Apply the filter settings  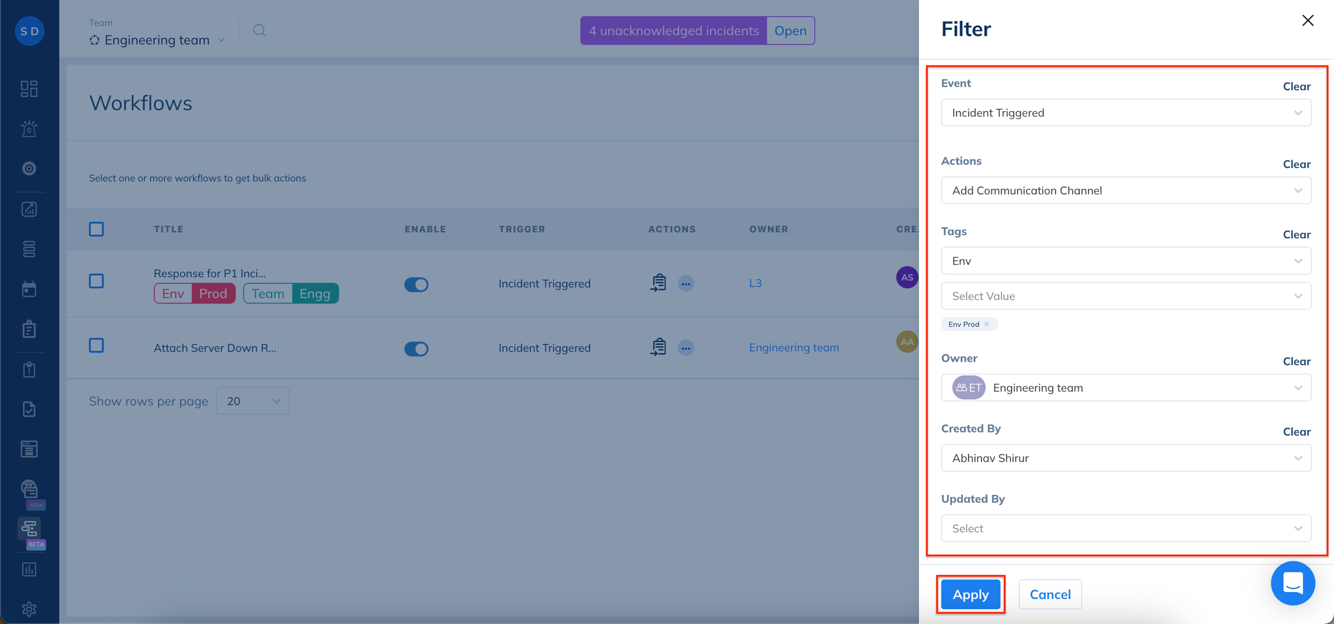(970, 594)
